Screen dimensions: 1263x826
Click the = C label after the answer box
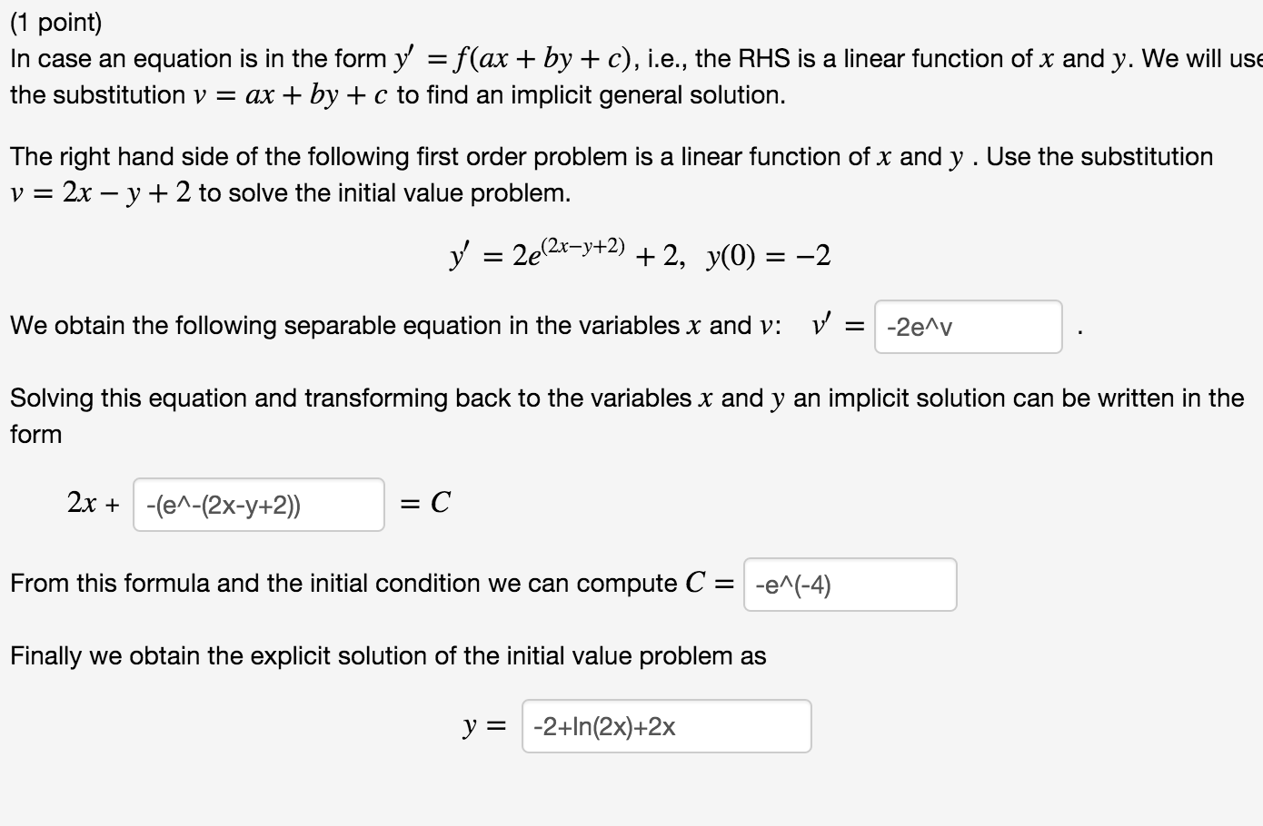coord(423,501)
